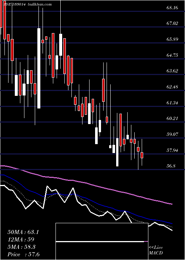Click the bullkhan.com title text
185x260 pixels.
[x=40, y=4]
